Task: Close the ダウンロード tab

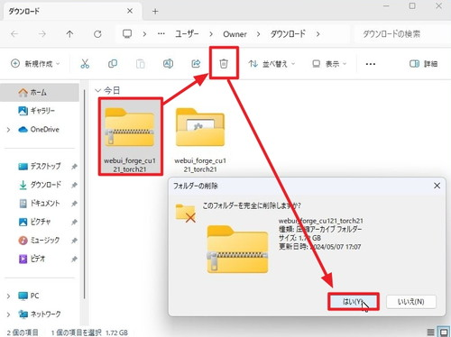Action: pos(130,11)
